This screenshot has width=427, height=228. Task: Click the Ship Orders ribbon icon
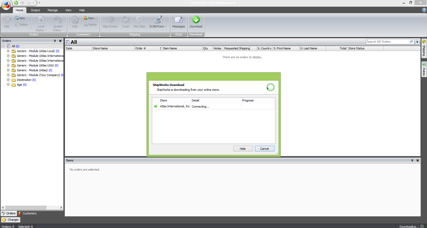(110, 22)
